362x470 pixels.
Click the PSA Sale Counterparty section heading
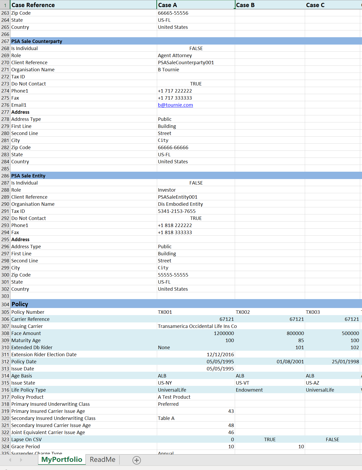tap(37, 41)
